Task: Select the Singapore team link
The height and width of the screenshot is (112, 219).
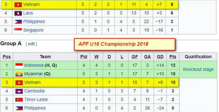Action: pos(33,30)
